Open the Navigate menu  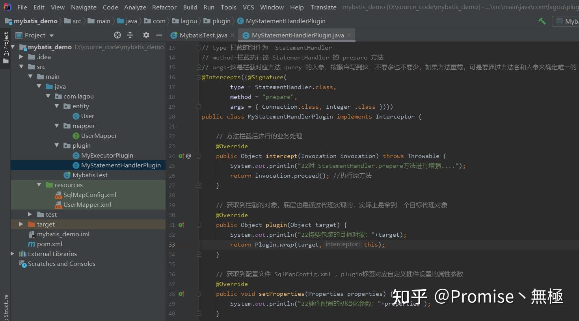(84, 7)
